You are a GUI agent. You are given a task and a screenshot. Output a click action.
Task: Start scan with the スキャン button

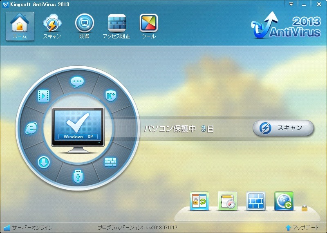[x=283, y=128]
